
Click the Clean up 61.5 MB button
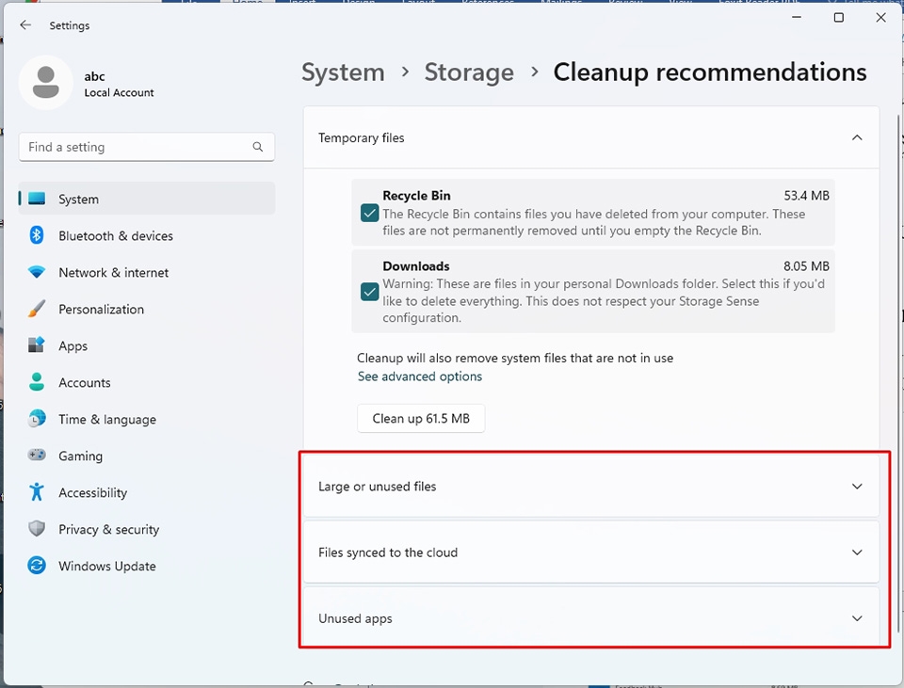[421, 418]
